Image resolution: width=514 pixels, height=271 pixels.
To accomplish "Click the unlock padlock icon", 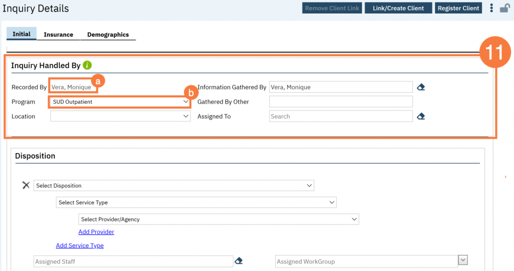I will (504, 8).
